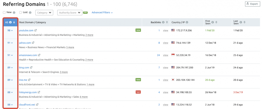View backlinks for line.me row
262x109 pixels.
pyautogui.click(x=166, y=80)
